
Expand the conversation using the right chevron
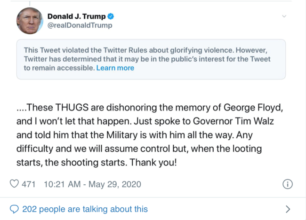288,209
